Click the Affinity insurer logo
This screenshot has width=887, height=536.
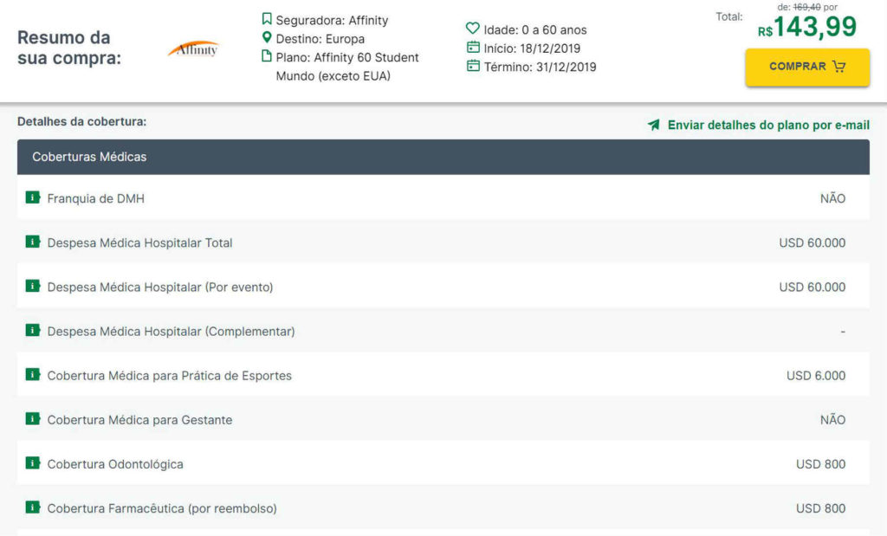pyautogui.click(x=193, y=49)
